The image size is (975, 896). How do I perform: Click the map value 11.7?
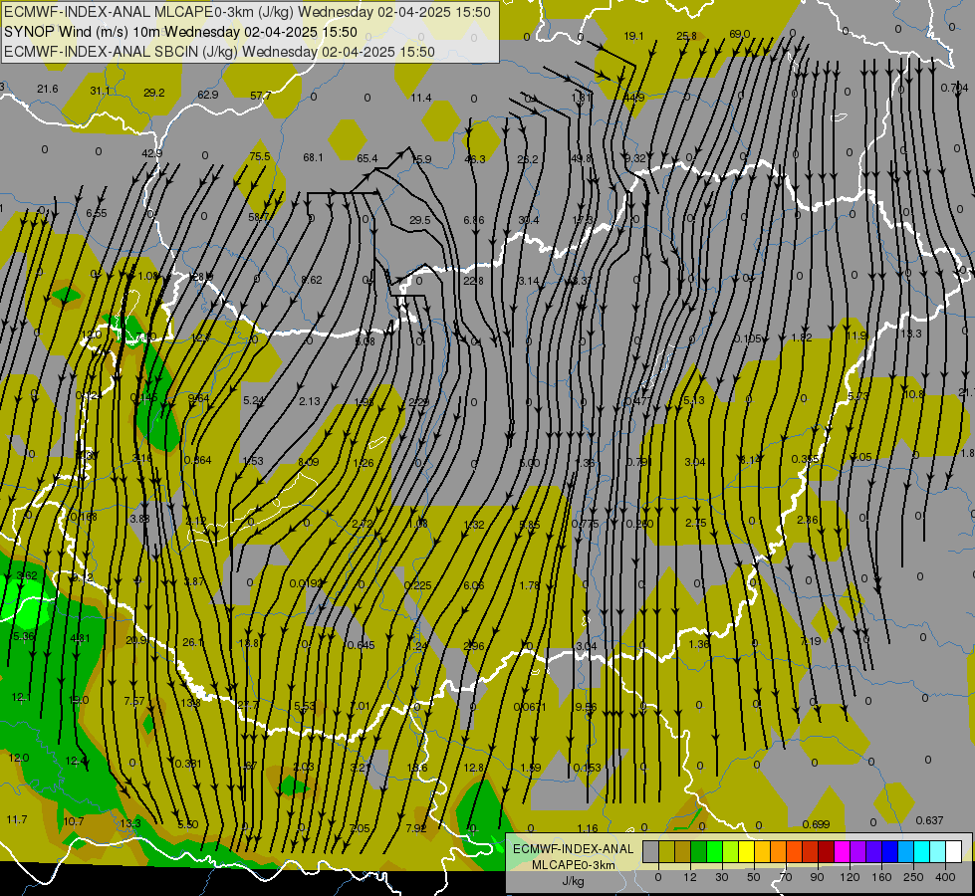(x=17, y=819)
